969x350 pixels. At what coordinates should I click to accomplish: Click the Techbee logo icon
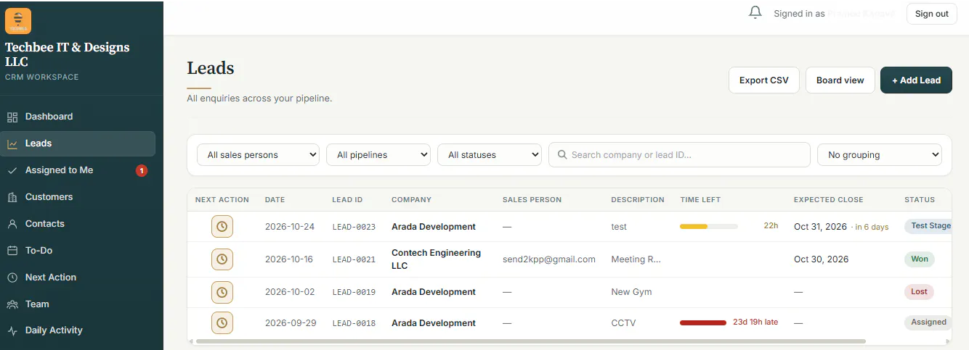(x=18, y=21)
